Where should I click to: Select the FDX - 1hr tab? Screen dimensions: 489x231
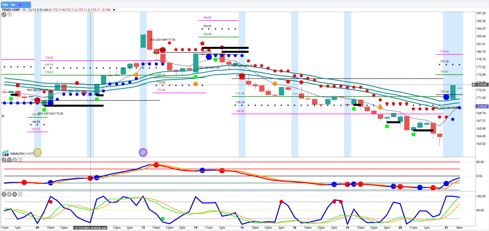coord(16,5)
